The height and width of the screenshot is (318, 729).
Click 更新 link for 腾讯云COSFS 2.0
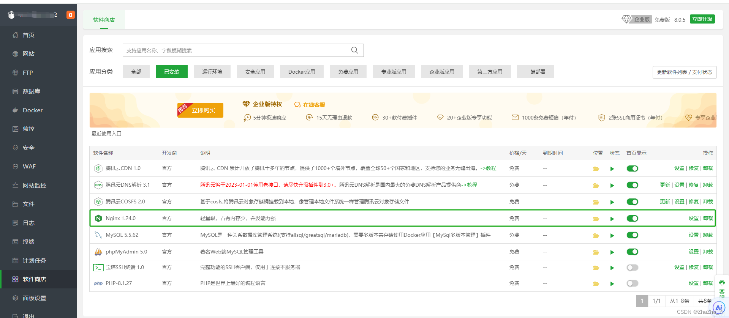pos(665,202)
